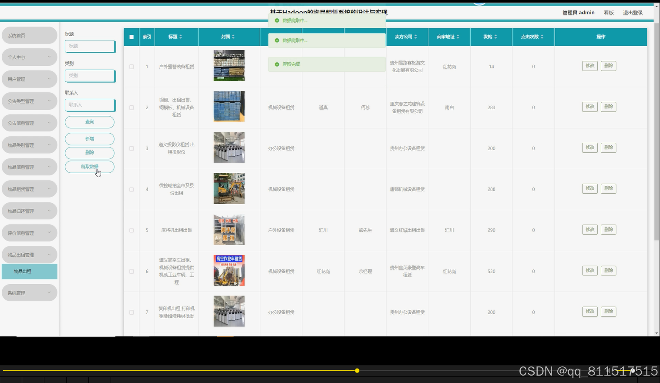Click the sort arrows icon beside 商家地址 header
Screen dimensions: 660x383
(x=458, y=37)
